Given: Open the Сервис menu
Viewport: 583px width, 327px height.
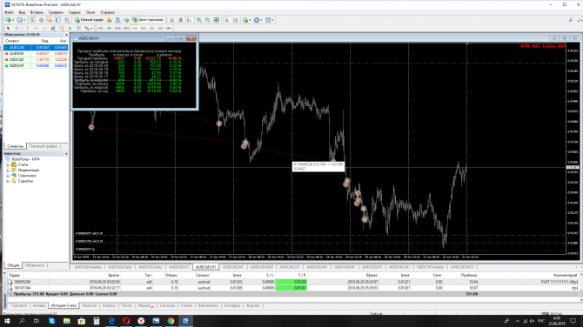Looking at the screenshot, I should click(74, 12).
